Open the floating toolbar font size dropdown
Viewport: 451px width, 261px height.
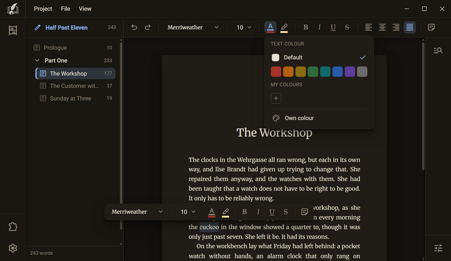[185, 212]
